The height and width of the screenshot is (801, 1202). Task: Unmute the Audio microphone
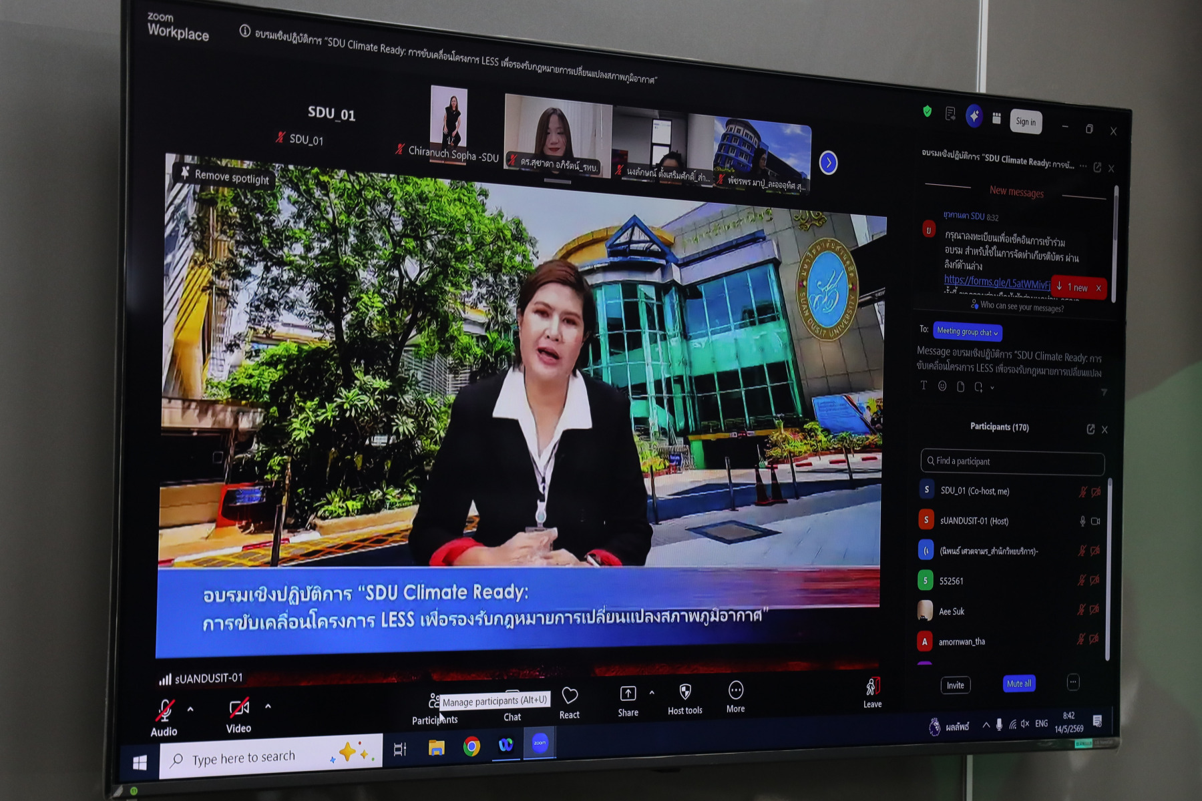coord(165,710)
